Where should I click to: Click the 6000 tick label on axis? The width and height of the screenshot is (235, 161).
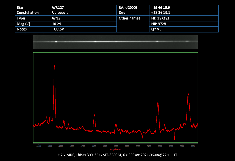coord(127,146)
